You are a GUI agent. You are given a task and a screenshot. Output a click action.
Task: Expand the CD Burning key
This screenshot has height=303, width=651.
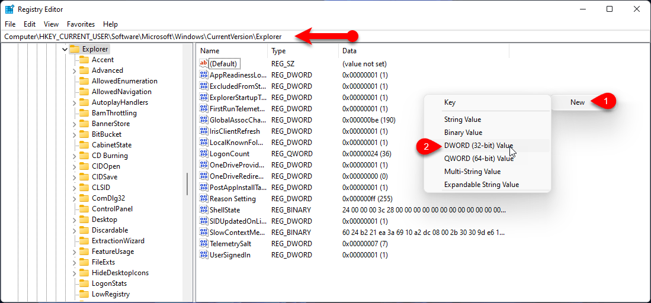[x=74, y=156]
